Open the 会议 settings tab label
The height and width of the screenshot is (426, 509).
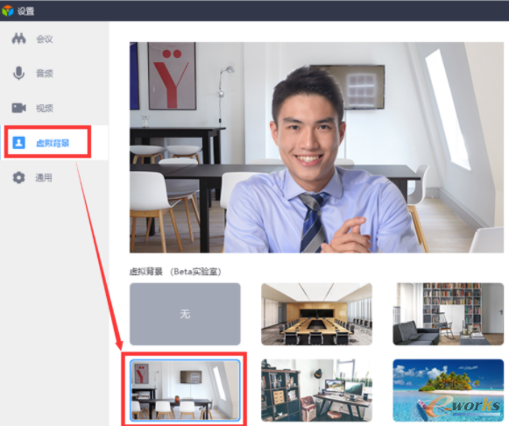(x=44, y=39)
